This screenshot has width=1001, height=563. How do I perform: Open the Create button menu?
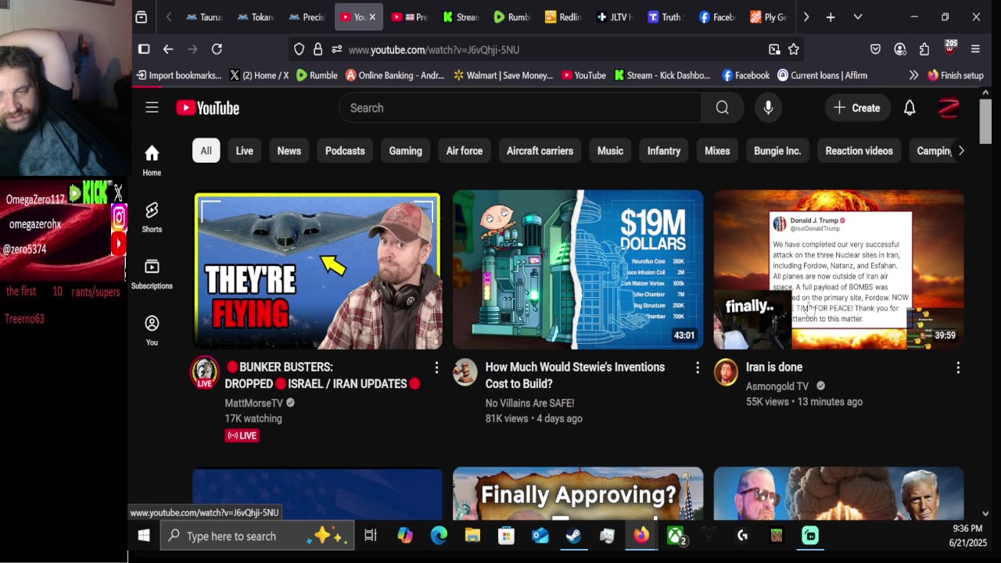pyautogui.click(x=857, y=108)
